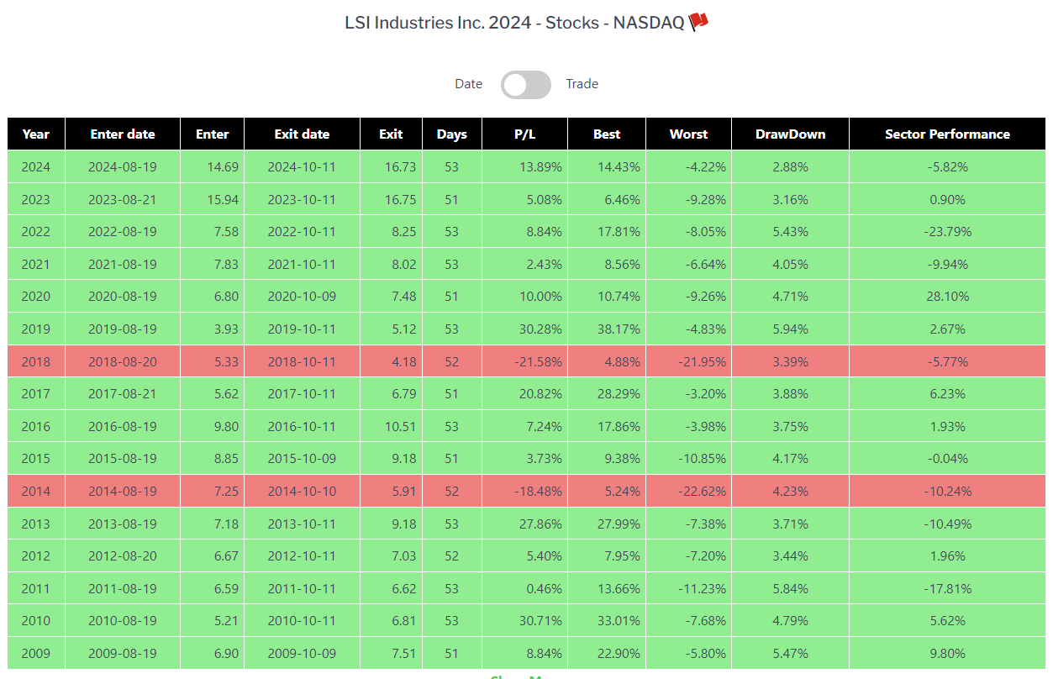Image resolution: width=1053 pixels, height=679 pixels.
Task: Click DrawDown value 2.88%
Action: click(x=791, y=167)
